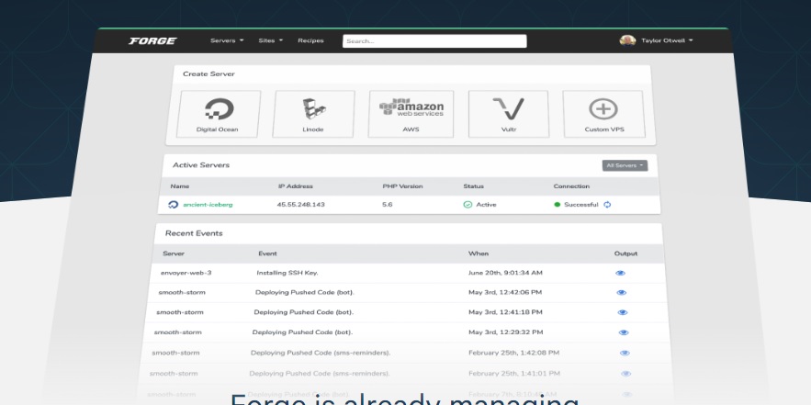
Task: Choose AWS server provider
Action: pyautogui.click(x=411, y=114)
